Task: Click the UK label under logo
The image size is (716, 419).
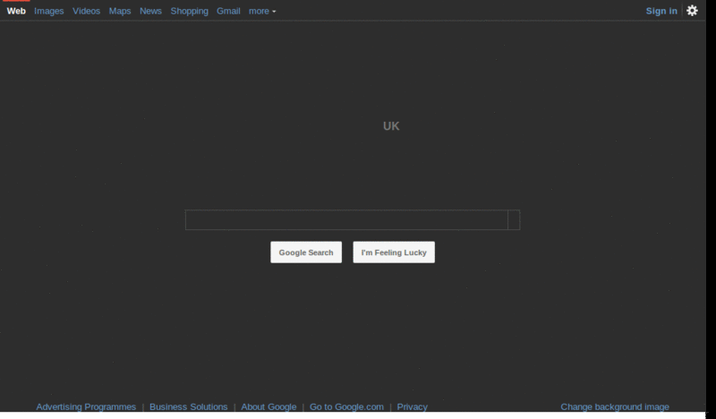Action: (x=391, y=126)
